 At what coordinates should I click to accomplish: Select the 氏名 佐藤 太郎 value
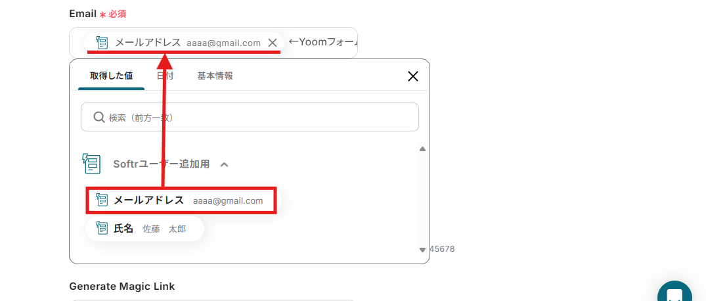point(144,229)
